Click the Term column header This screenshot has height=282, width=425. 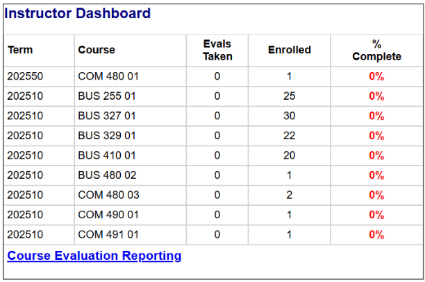tap(20, 50)
